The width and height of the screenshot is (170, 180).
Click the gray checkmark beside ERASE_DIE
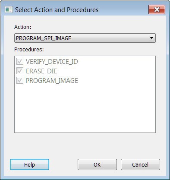coord(20,71)
